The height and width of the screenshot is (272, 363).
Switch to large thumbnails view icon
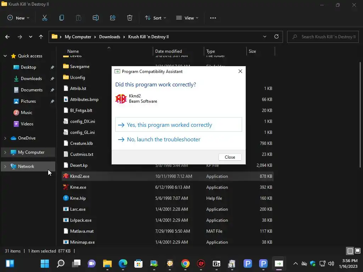tap(358, 251)
